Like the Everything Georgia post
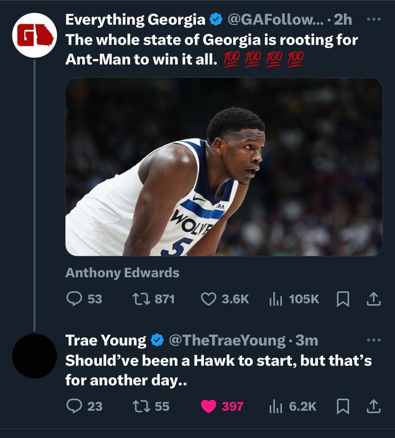The image size is (395, 438). click(x=208, y=299)
